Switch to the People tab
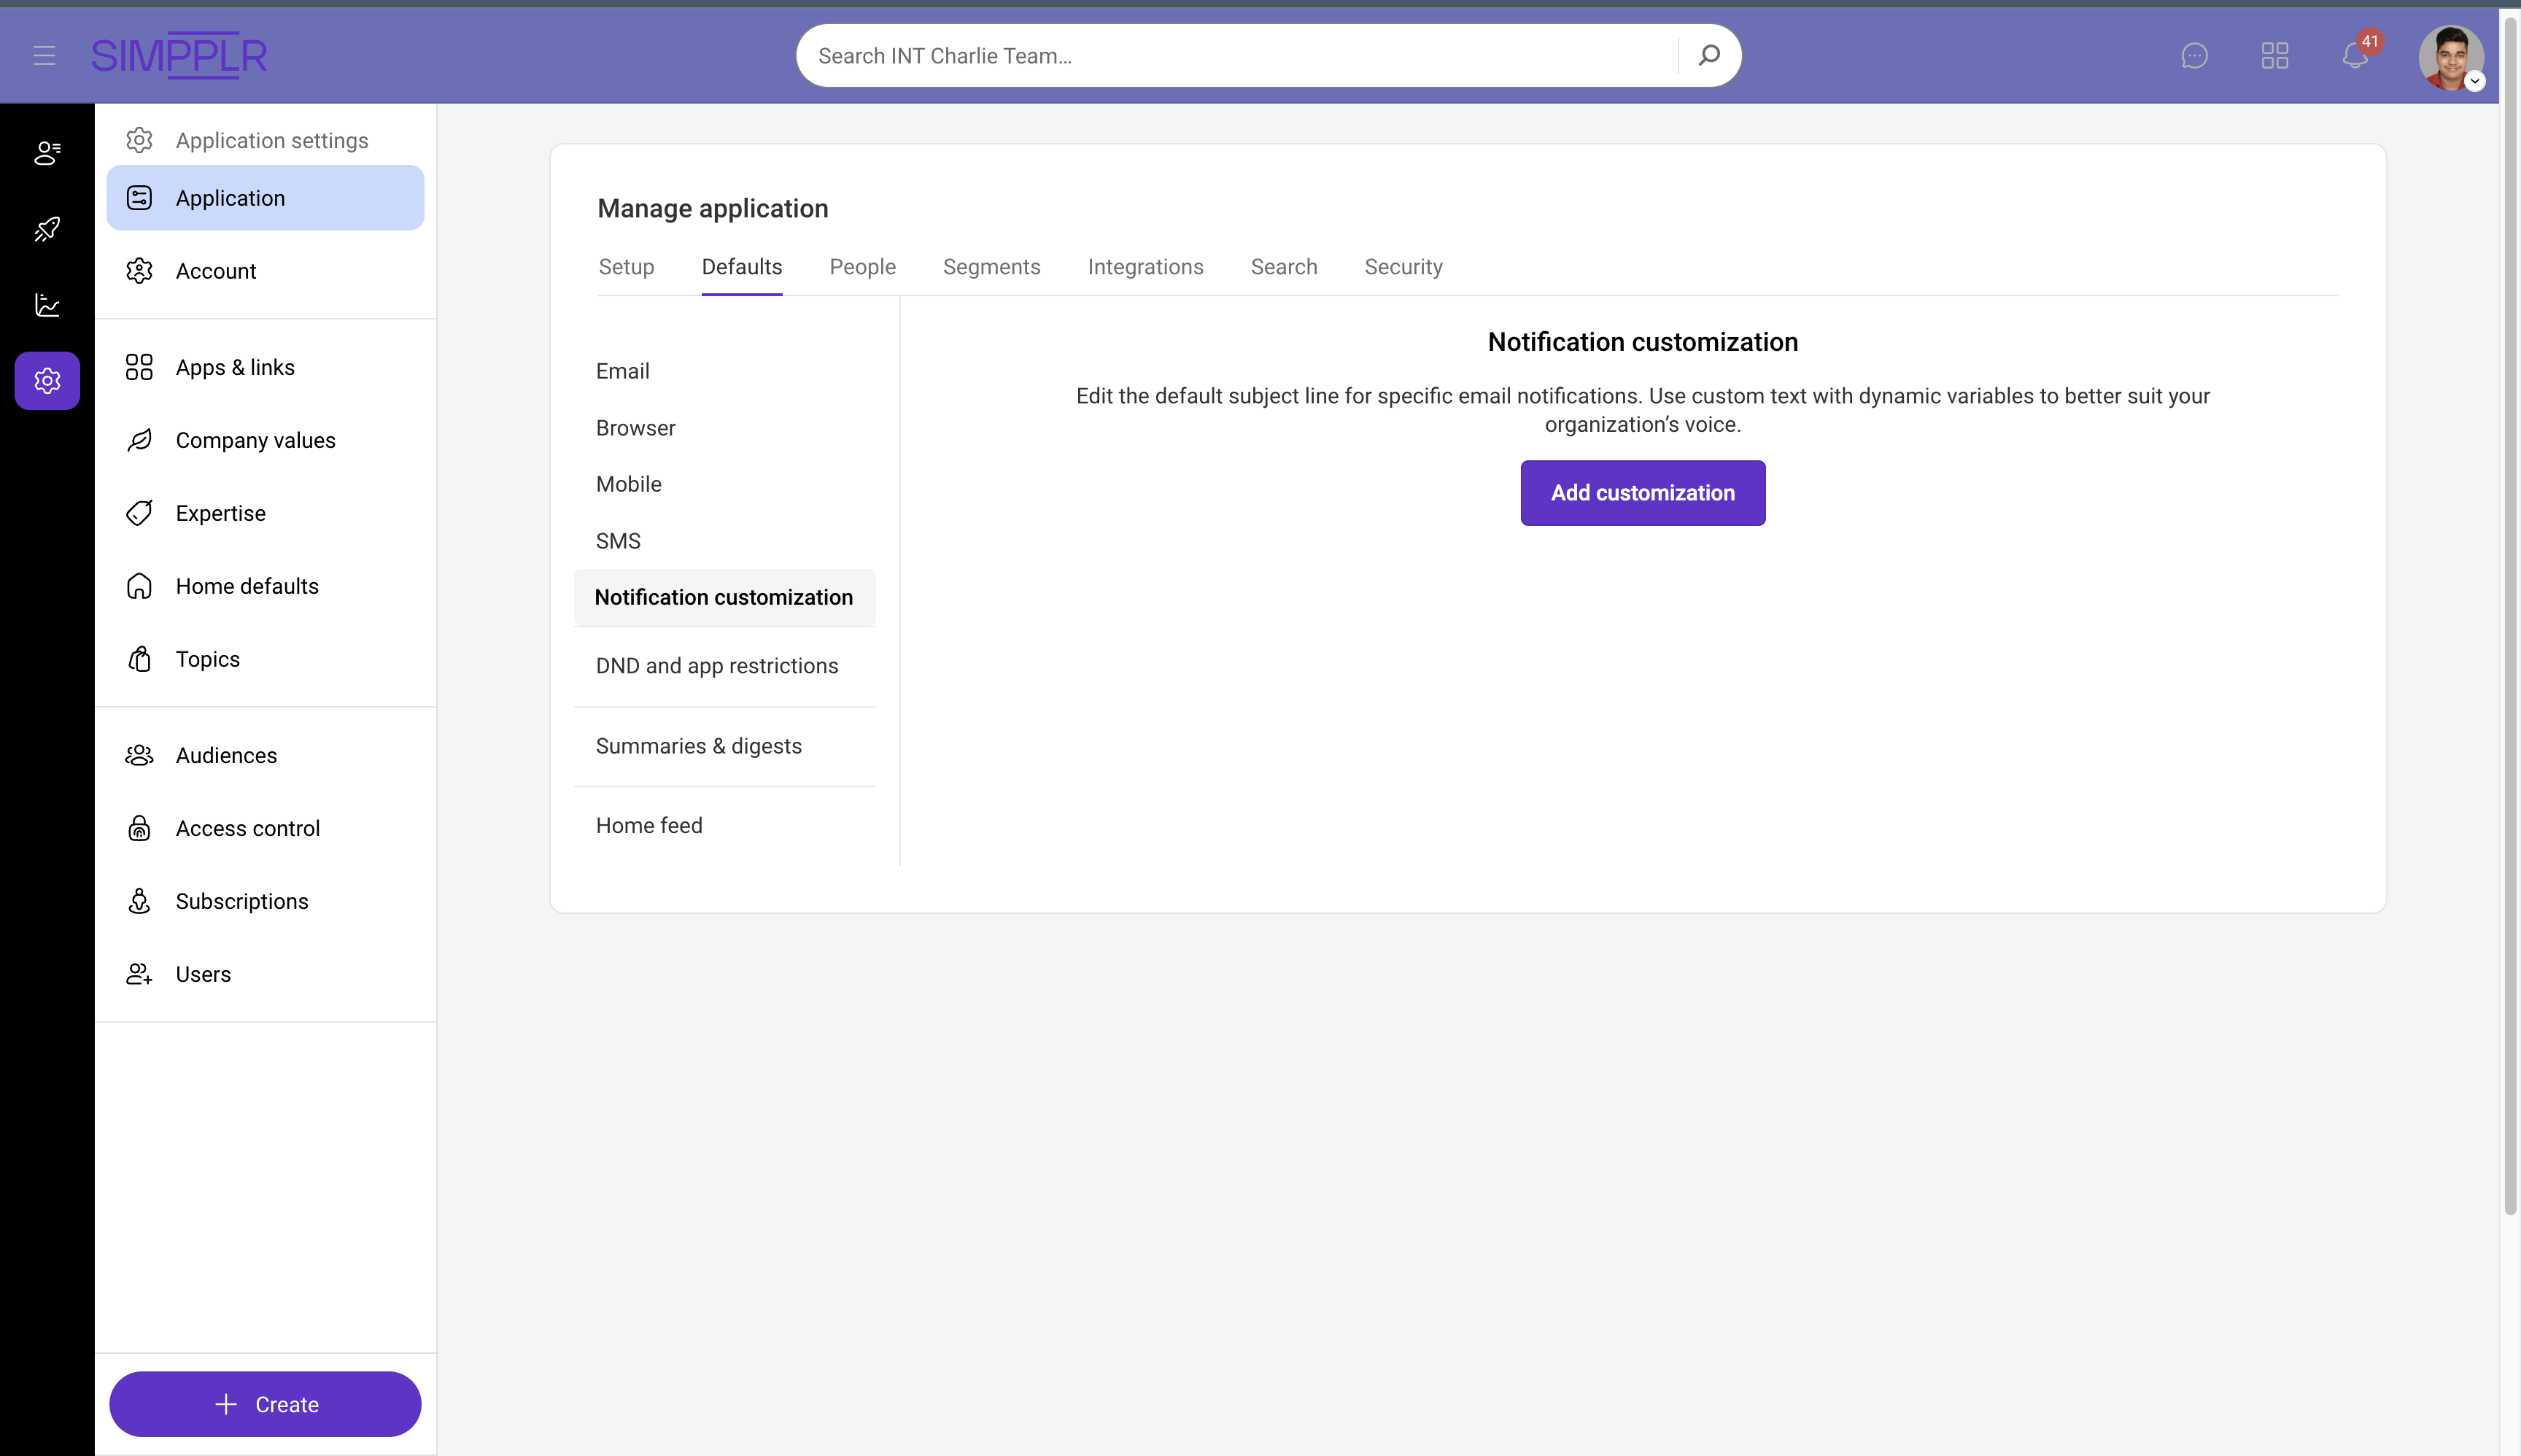This screenshot has width=2521, height=1456. [x=862, y=267]
